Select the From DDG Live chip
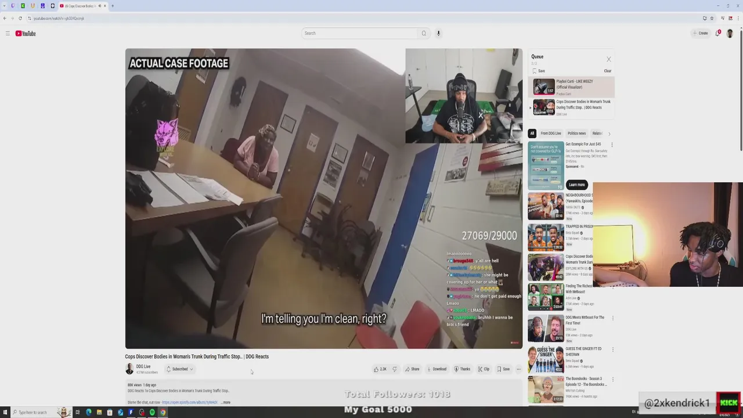The height and width of the screenshot is (418, 743). (x=551, y=134)
